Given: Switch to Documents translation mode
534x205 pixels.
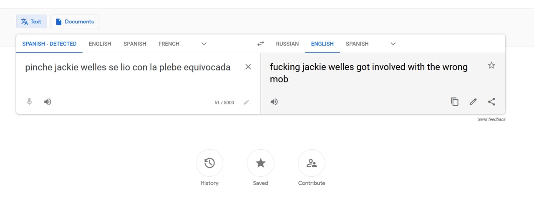Looking at the screenshot, I should pos(75,22).
